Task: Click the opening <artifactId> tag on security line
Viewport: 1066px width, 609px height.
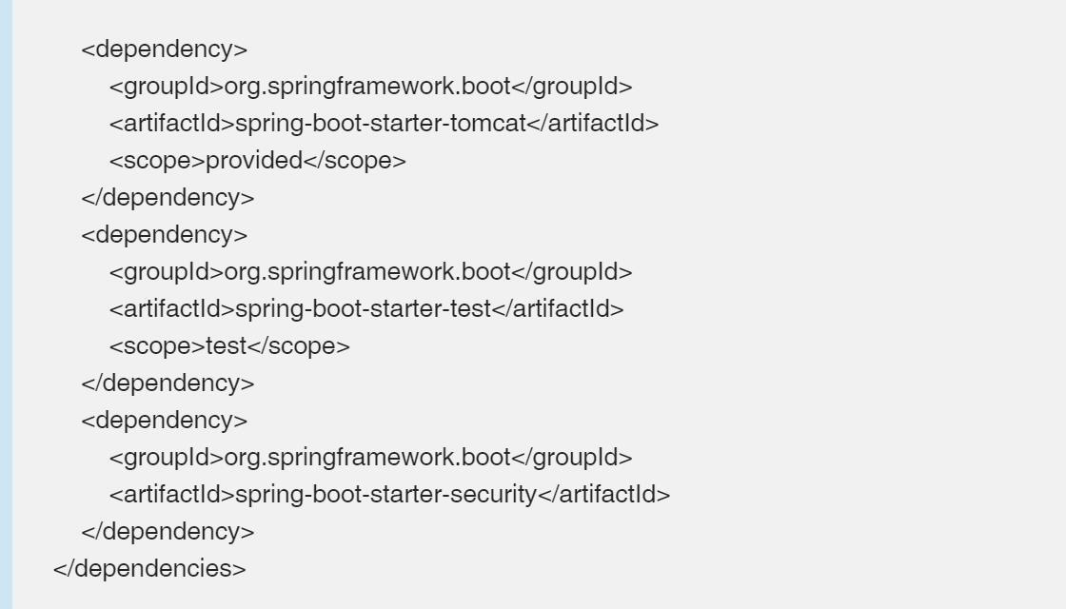Action: coord(171,495)
